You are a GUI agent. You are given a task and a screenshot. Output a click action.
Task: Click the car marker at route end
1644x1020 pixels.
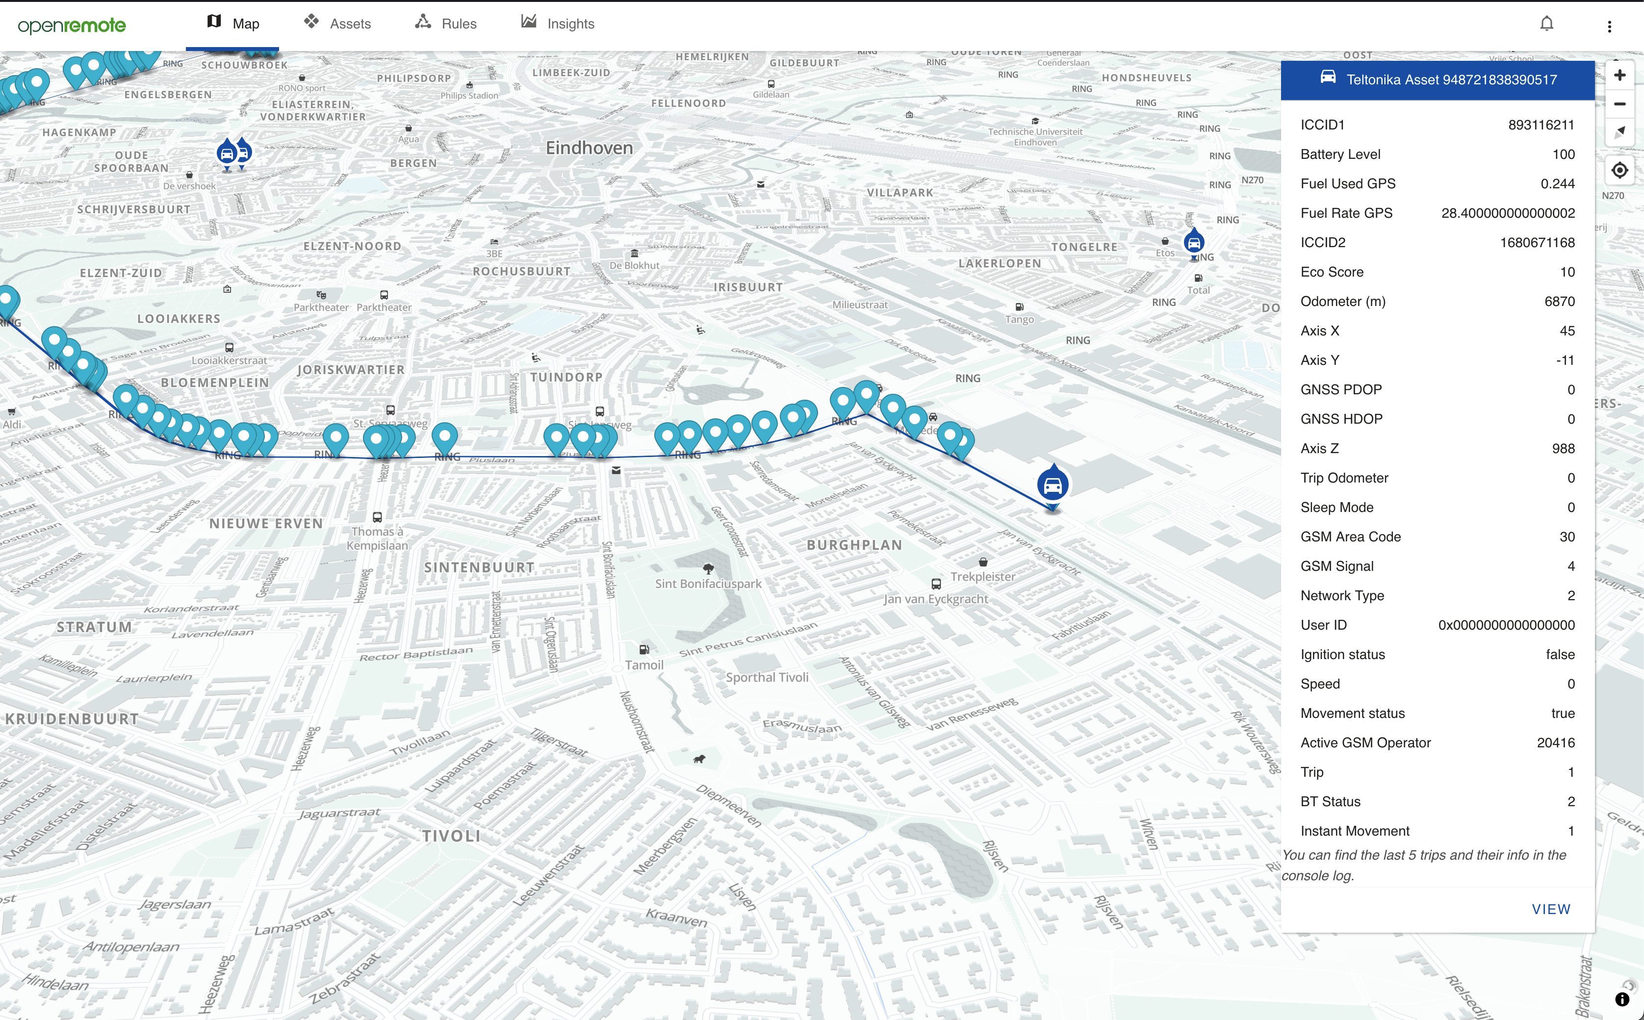point(1053,485)
